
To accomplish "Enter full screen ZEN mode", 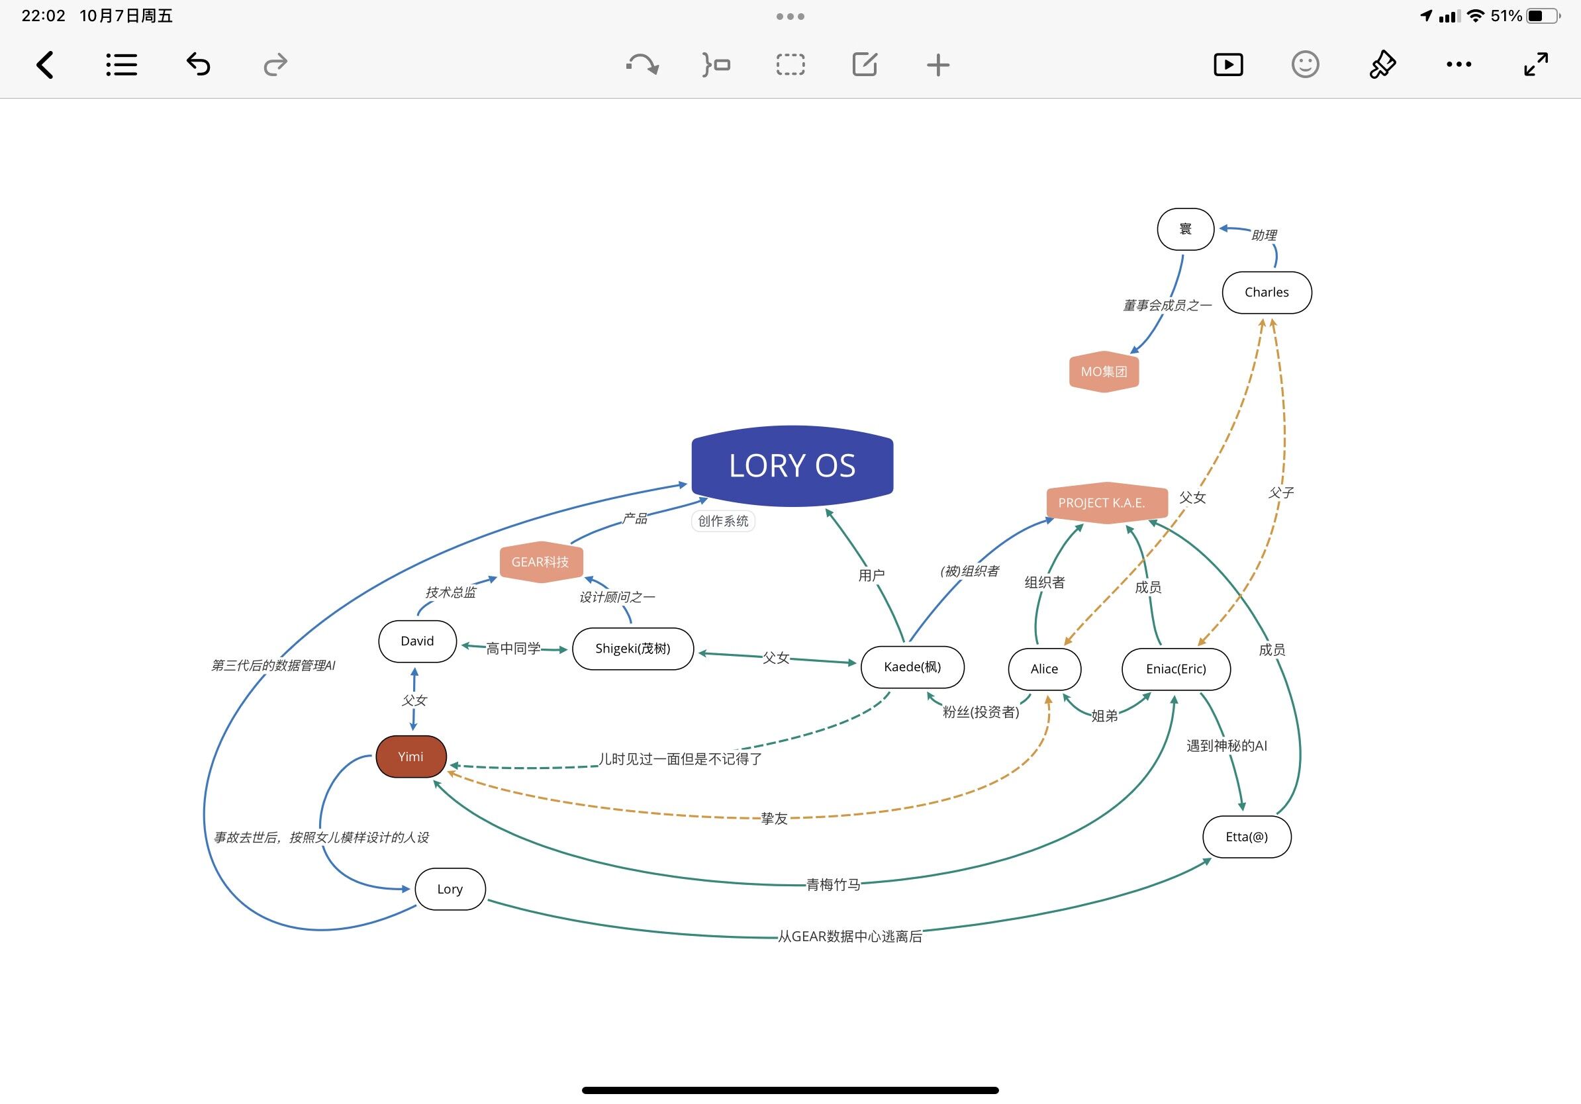I will pos(1536,65).
